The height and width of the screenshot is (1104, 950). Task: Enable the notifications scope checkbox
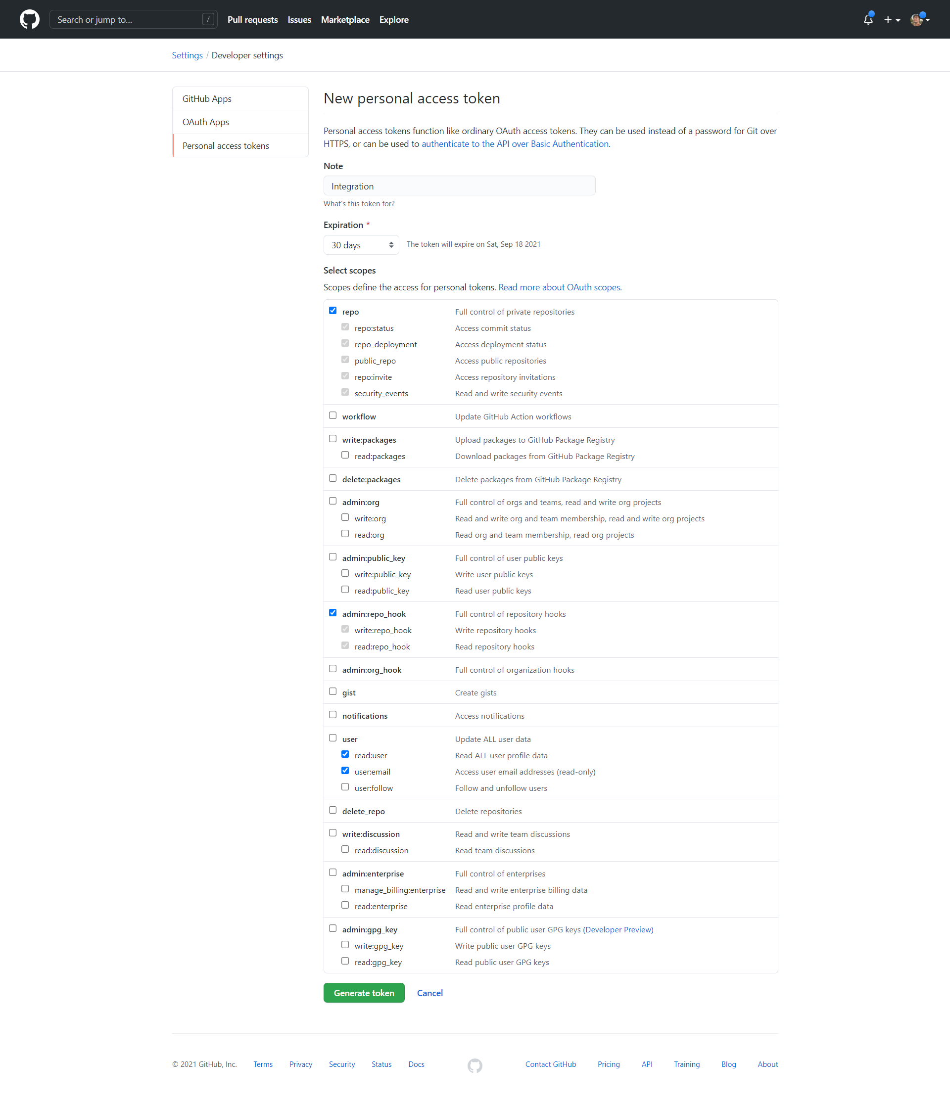point(332,715)
